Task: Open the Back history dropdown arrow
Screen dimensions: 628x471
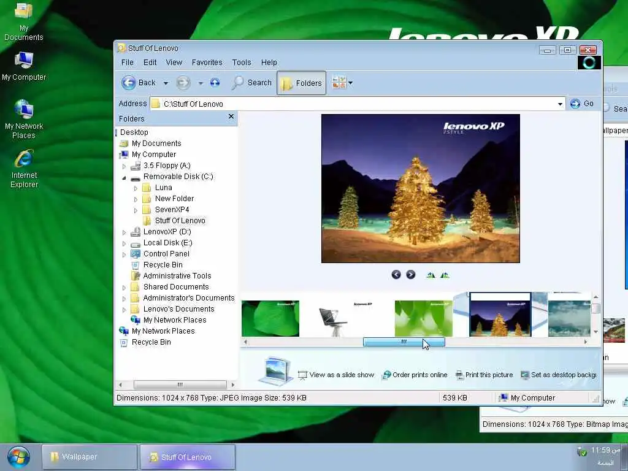Action: [166, 83]
